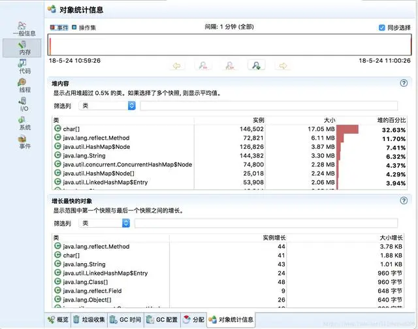Open the 系统 sidebar section
Image resolution: width=418 pixels, height=329 pixels.
pos(24,123)
